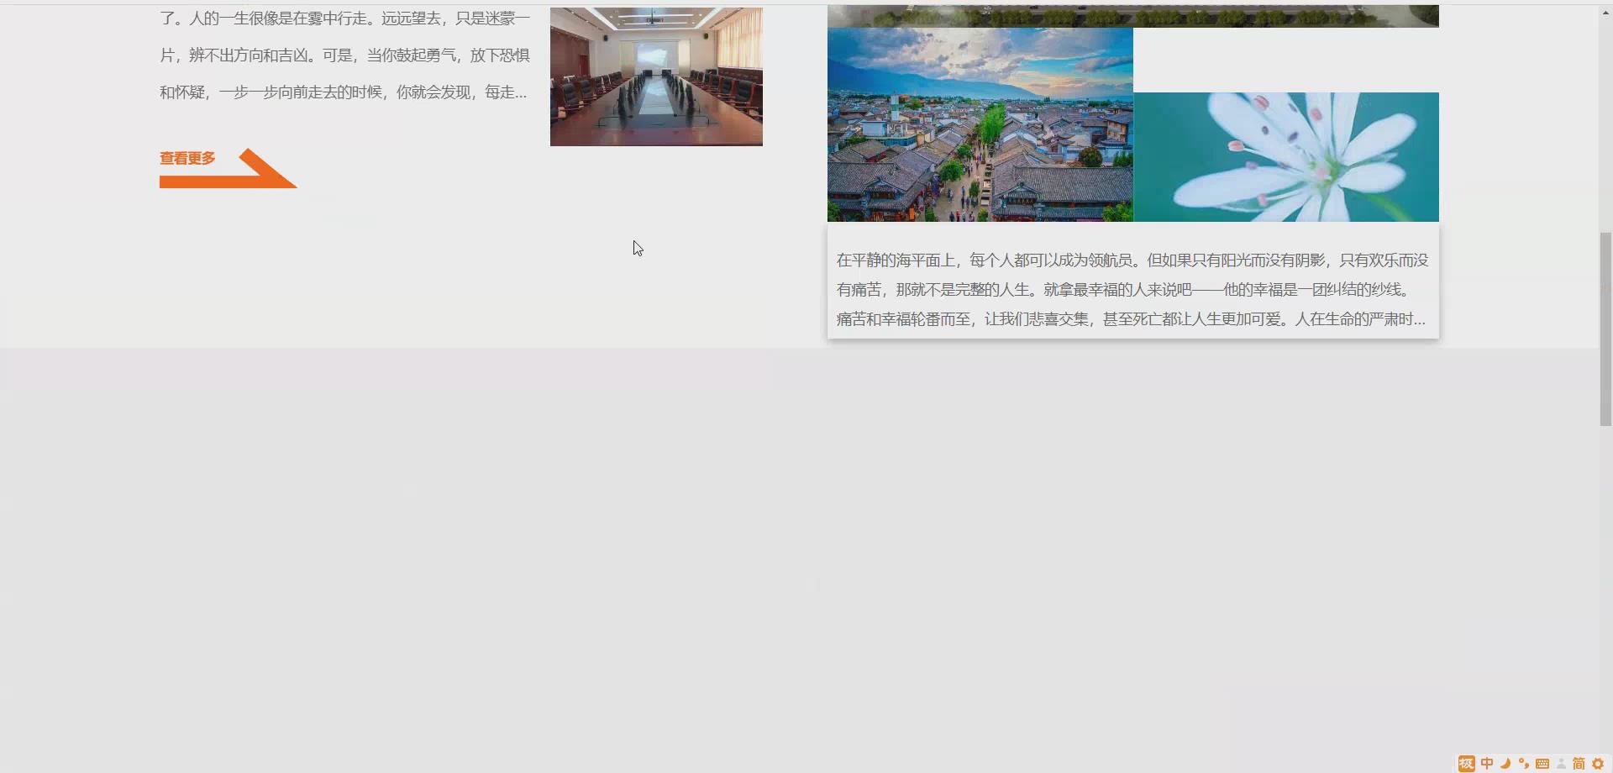Open IME settings via the gear icon

coord(1600,764)
